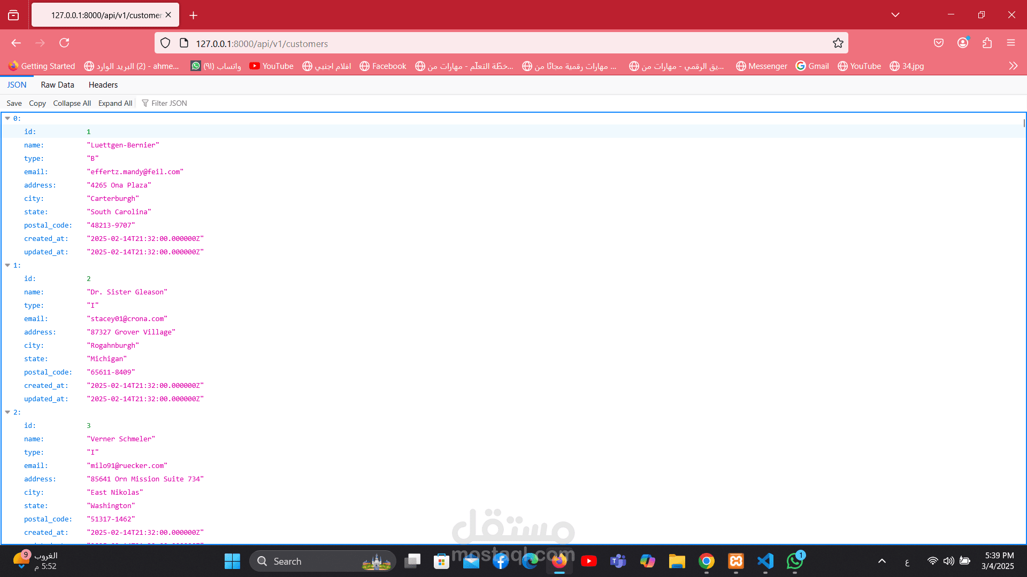Collapse JSON array item 2
The height and width of the screenshot is (577, 1027).
(7, 412)
